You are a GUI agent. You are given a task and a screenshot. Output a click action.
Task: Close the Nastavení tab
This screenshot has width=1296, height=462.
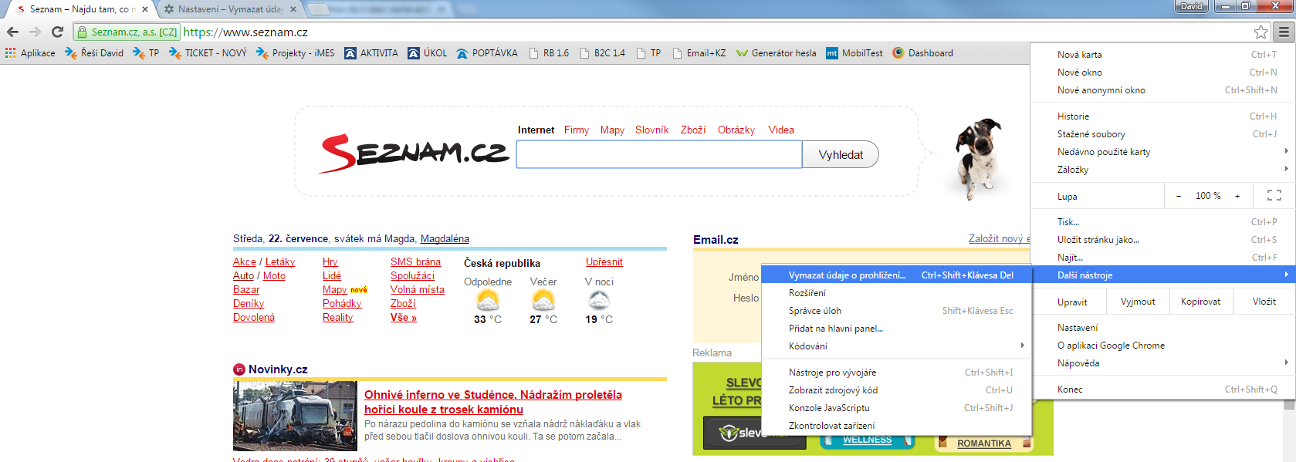293,9
